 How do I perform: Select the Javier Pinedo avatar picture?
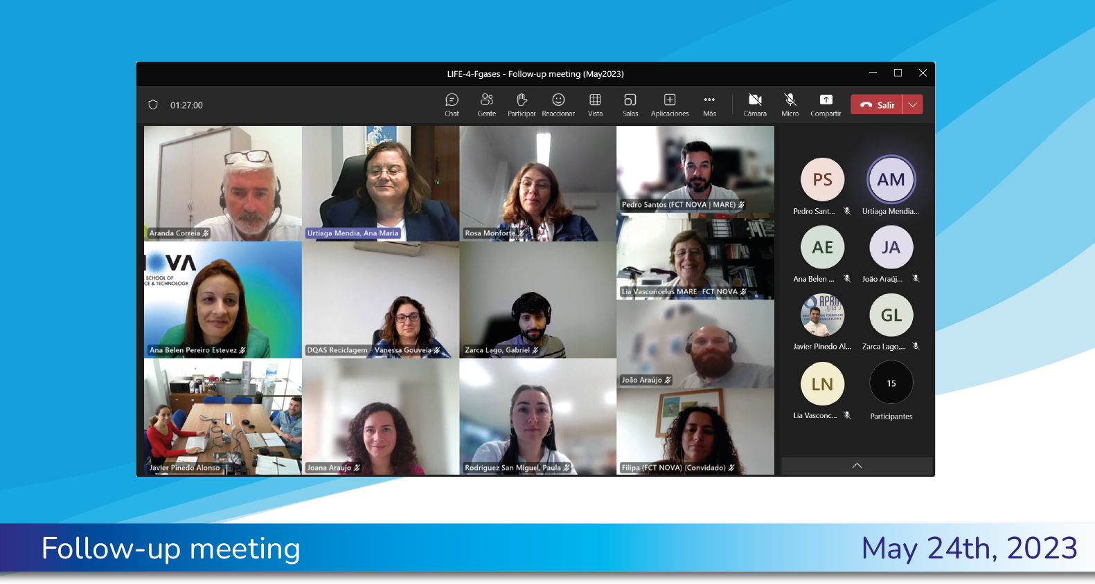point(822,316)
